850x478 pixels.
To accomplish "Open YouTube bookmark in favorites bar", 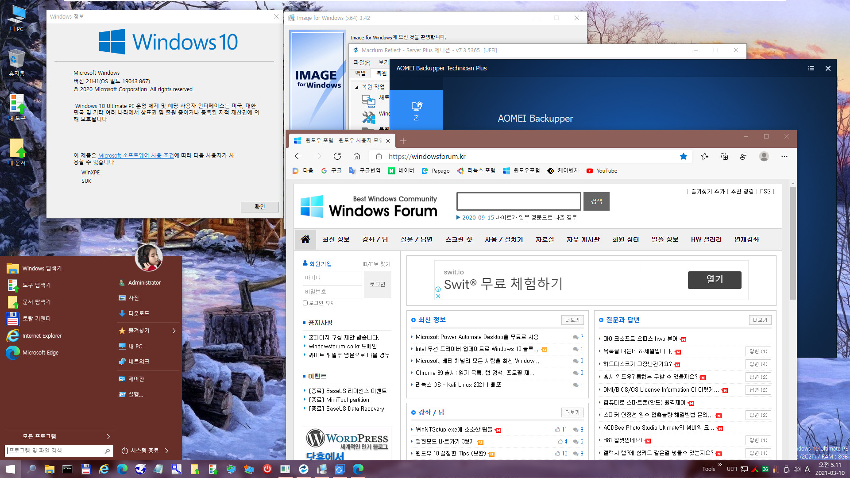I will click(x=602, y=171).
